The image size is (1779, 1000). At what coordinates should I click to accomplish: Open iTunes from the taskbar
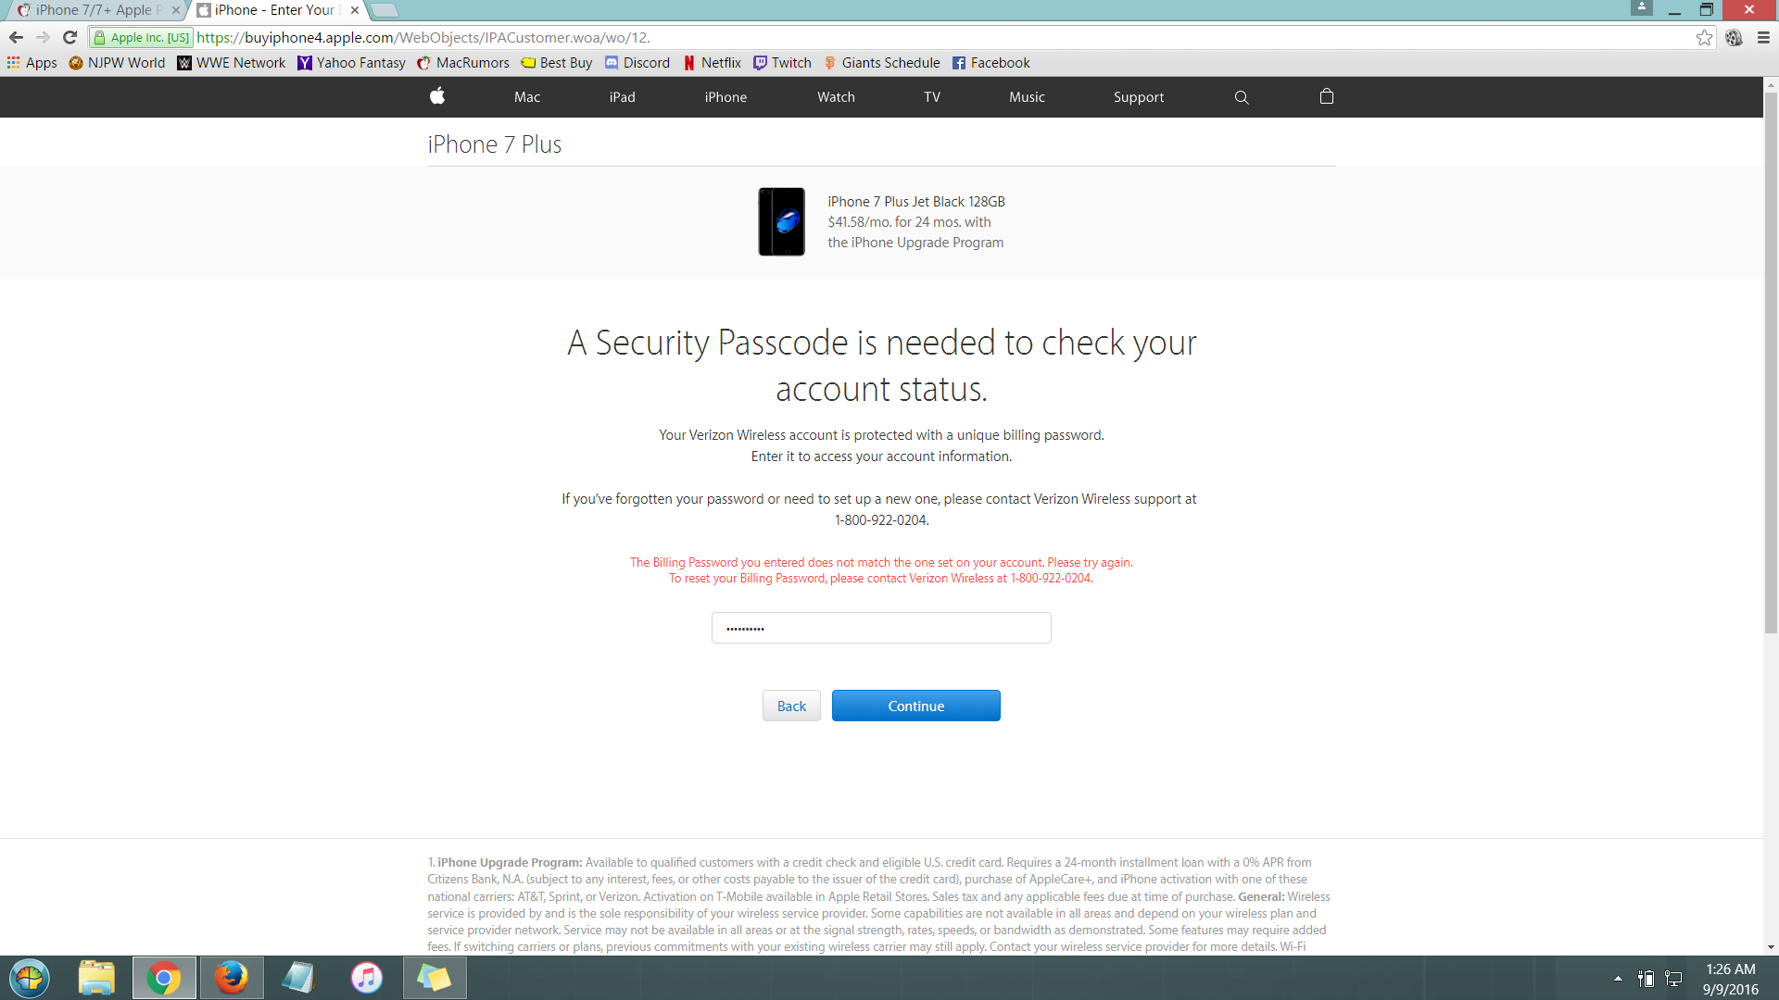366,978
